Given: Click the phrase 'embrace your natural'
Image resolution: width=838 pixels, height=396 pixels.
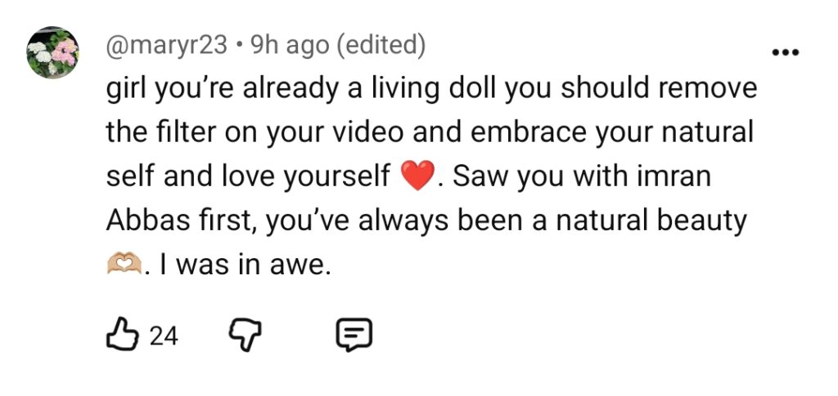Looking at the screenshot, I should [x=610, y=133].
